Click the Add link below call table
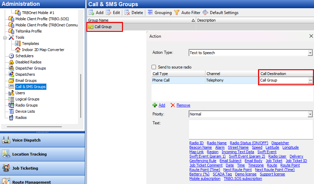Image resolution: width=314 pixels, height=184 pixels. click(161, 105)
